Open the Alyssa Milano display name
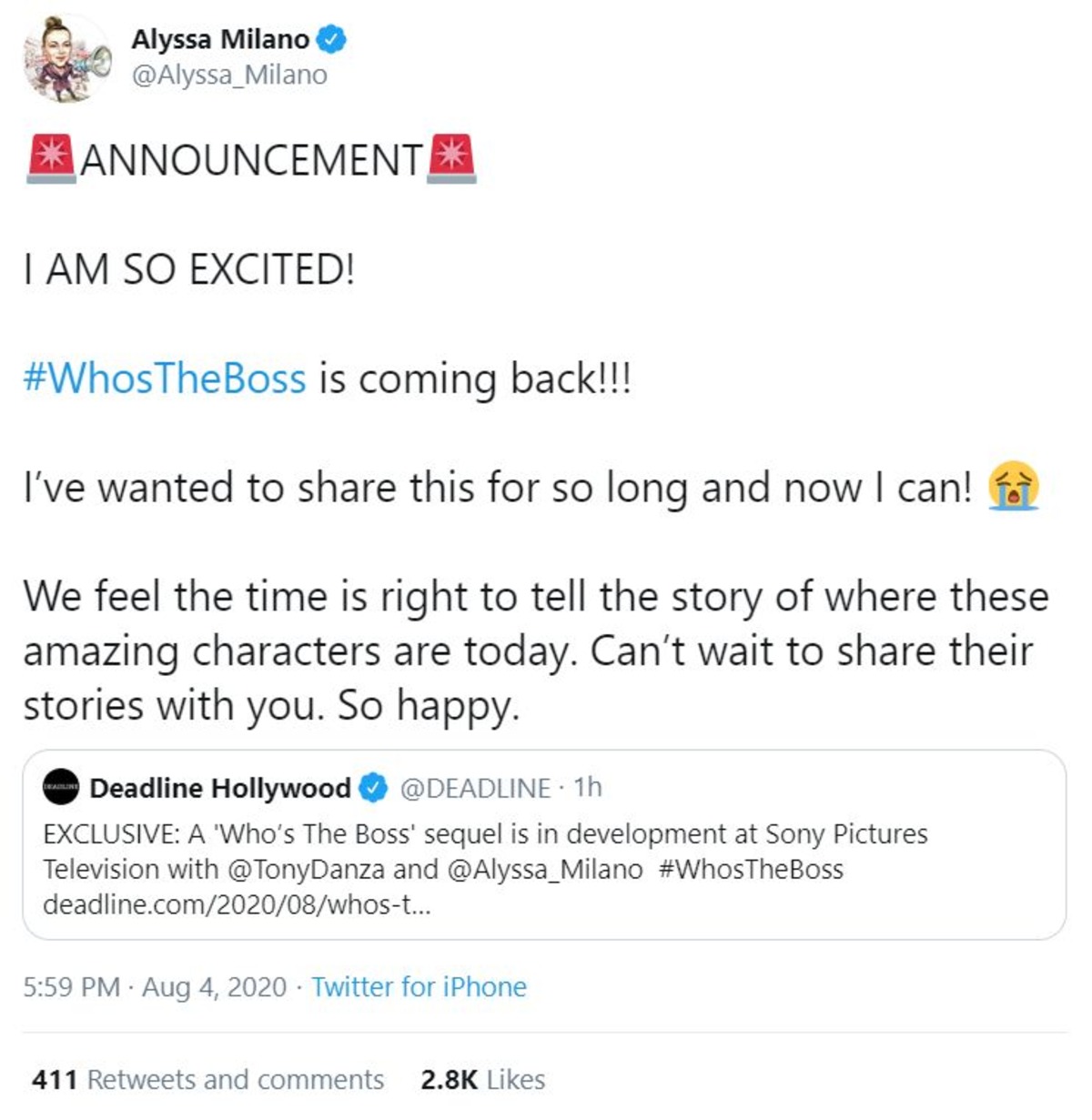1092x1120 pixels. 220,39
